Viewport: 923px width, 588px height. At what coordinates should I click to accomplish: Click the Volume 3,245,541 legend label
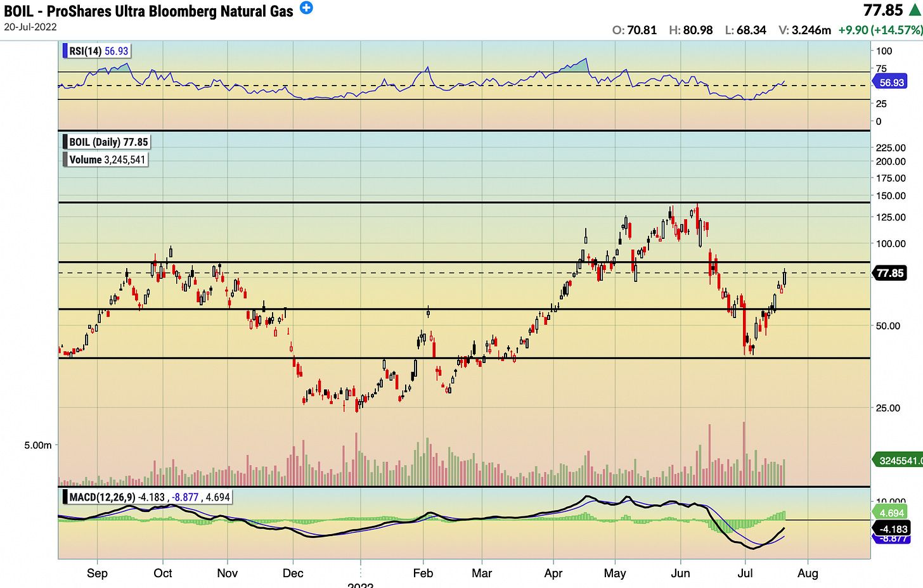106,160
